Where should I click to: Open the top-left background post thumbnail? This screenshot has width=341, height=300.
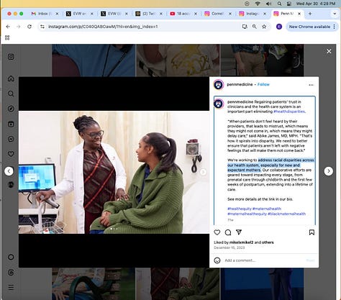point(94,60)
